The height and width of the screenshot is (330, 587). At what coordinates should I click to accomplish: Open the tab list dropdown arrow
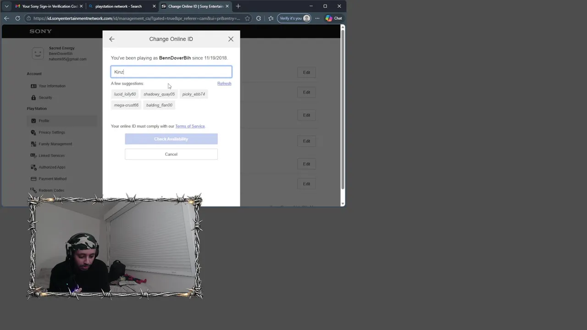pyautogui.click(x=6, y=6)
